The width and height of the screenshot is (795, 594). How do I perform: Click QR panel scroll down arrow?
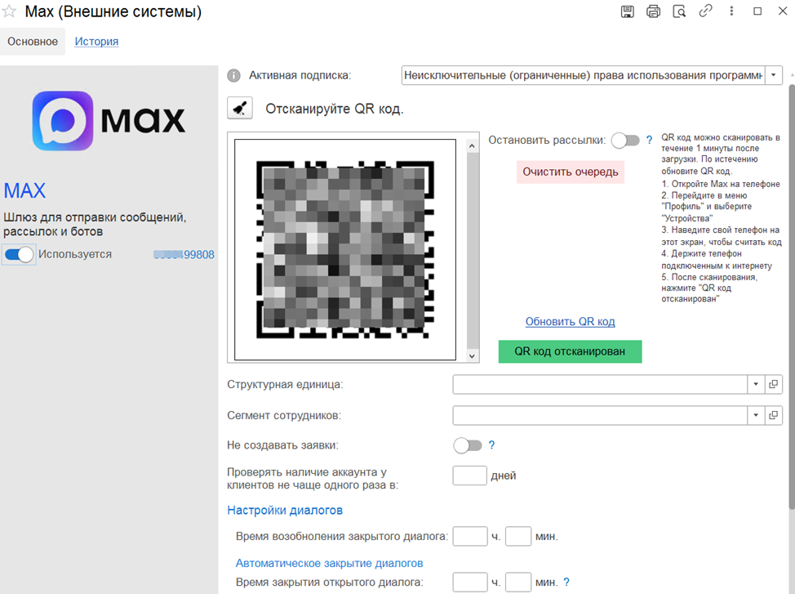point(472,356)
